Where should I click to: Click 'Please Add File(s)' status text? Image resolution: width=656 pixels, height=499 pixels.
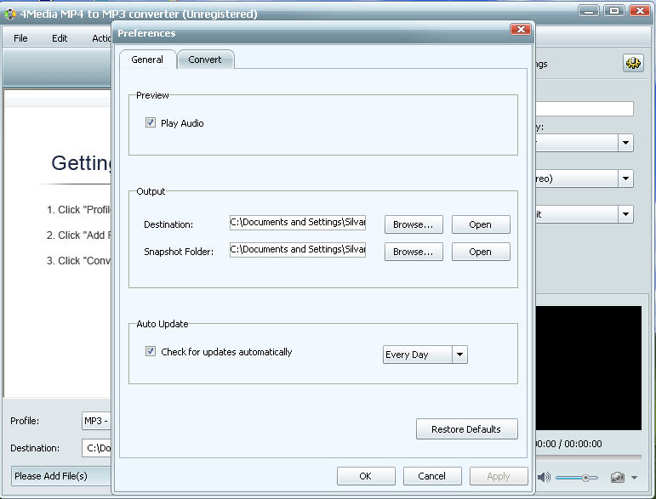(x=51, y=476)
